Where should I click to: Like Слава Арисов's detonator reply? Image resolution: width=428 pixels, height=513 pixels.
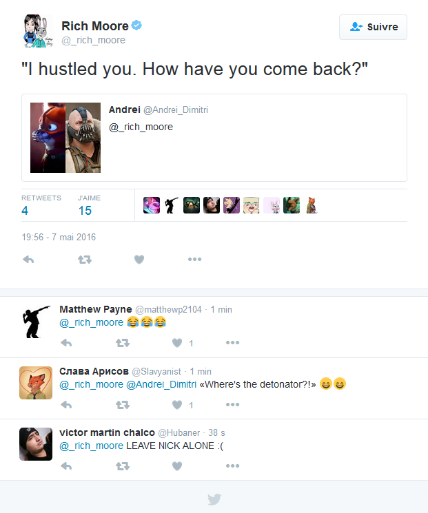click(x=177, y=405)
